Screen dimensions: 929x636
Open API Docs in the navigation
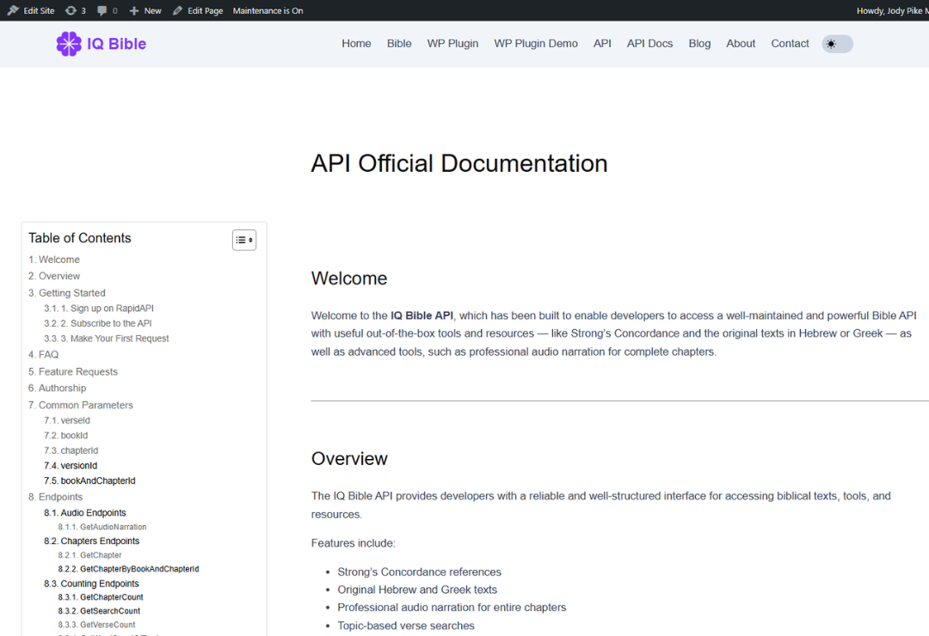coord(650,44)
